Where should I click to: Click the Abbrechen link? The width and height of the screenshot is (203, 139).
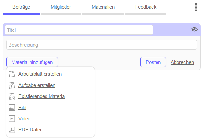point(182,62)
